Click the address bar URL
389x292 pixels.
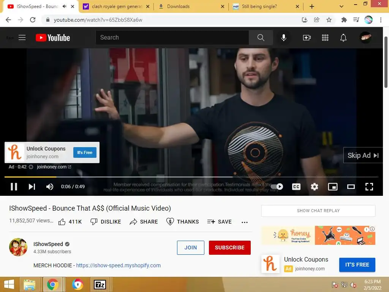(x=98, y=20)
